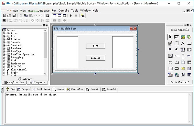Select the Kernel root tree item
The height and width of the screenshot is (126, 194).
click(11, 30)
